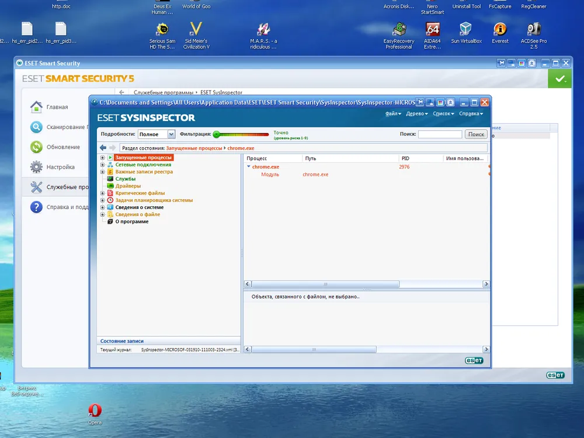584x438 pixels.
Task: Click the Задачи планировщика системы clock icon
Action: pyautogui.click(x=110, y=200)
